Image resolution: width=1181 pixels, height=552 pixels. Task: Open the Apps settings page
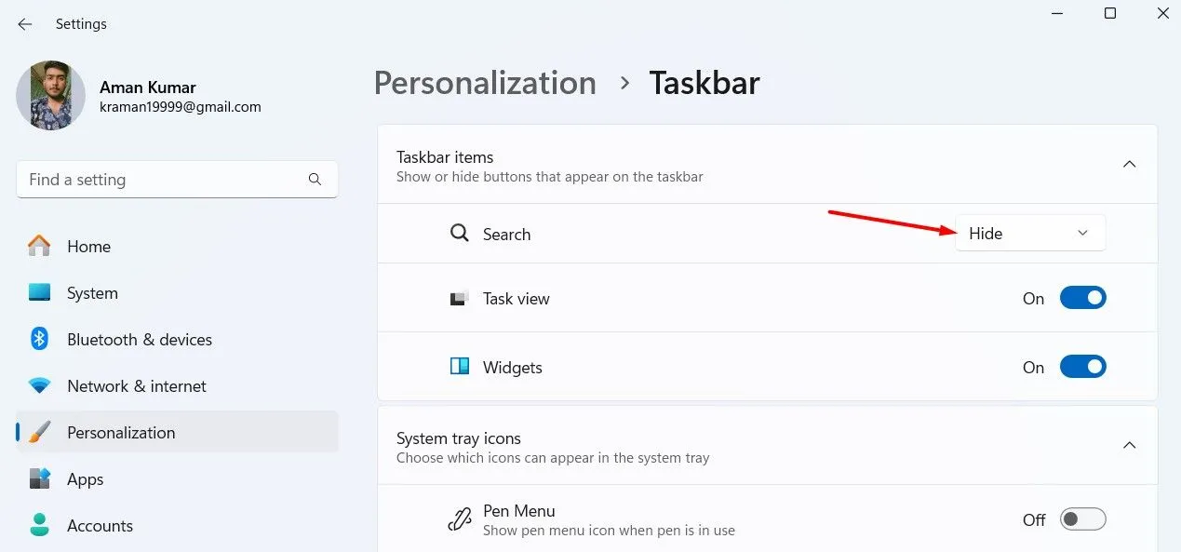pos(177,479)
